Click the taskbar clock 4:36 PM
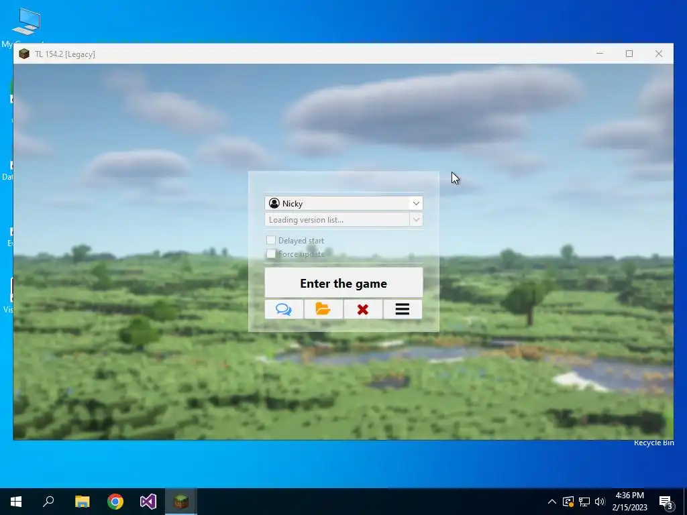This screenshot has width=687, height=515. 629,496
